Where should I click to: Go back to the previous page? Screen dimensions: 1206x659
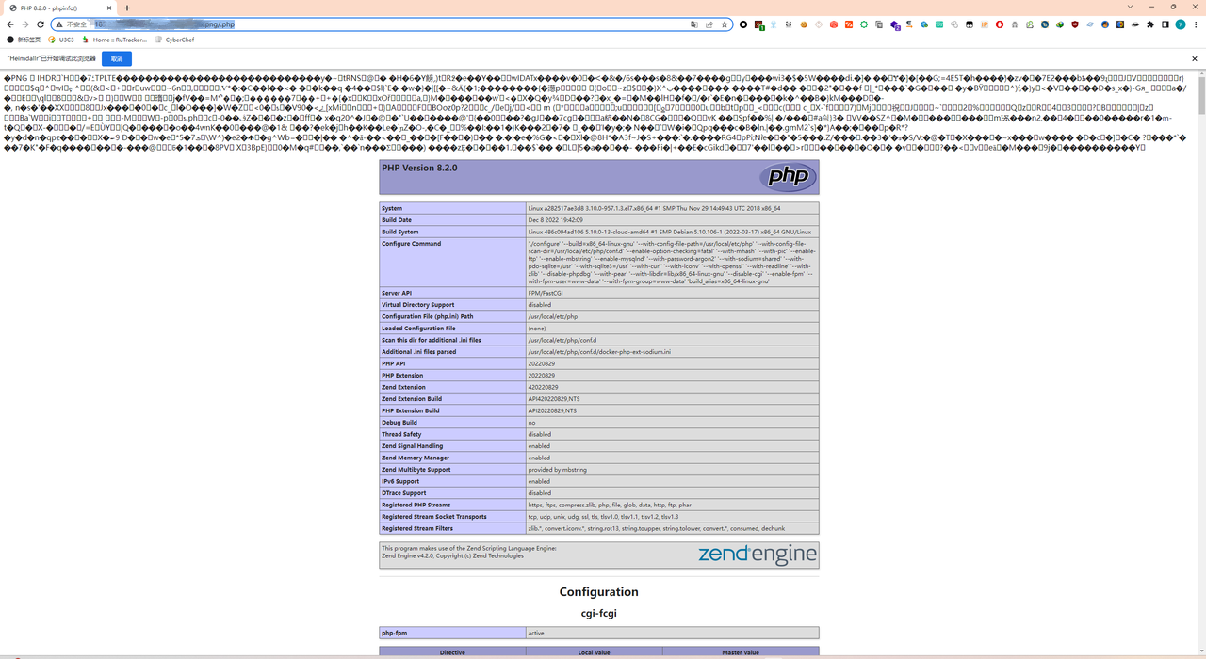coord(11,24)
